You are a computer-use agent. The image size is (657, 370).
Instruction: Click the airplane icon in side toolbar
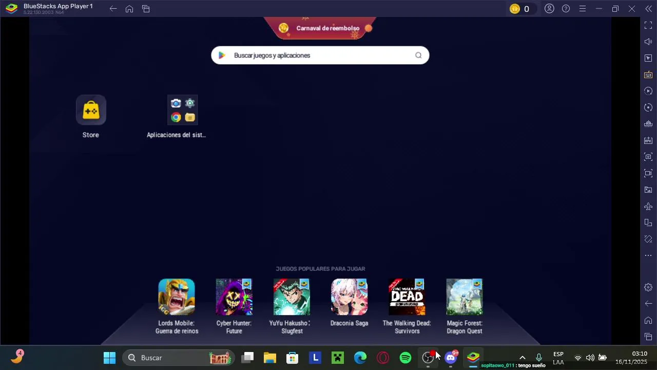coord(648,207)
